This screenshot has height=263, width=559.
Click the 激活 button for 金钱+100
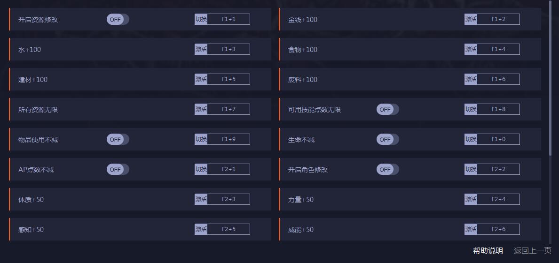pyautogui.click(x=471, y=19)
